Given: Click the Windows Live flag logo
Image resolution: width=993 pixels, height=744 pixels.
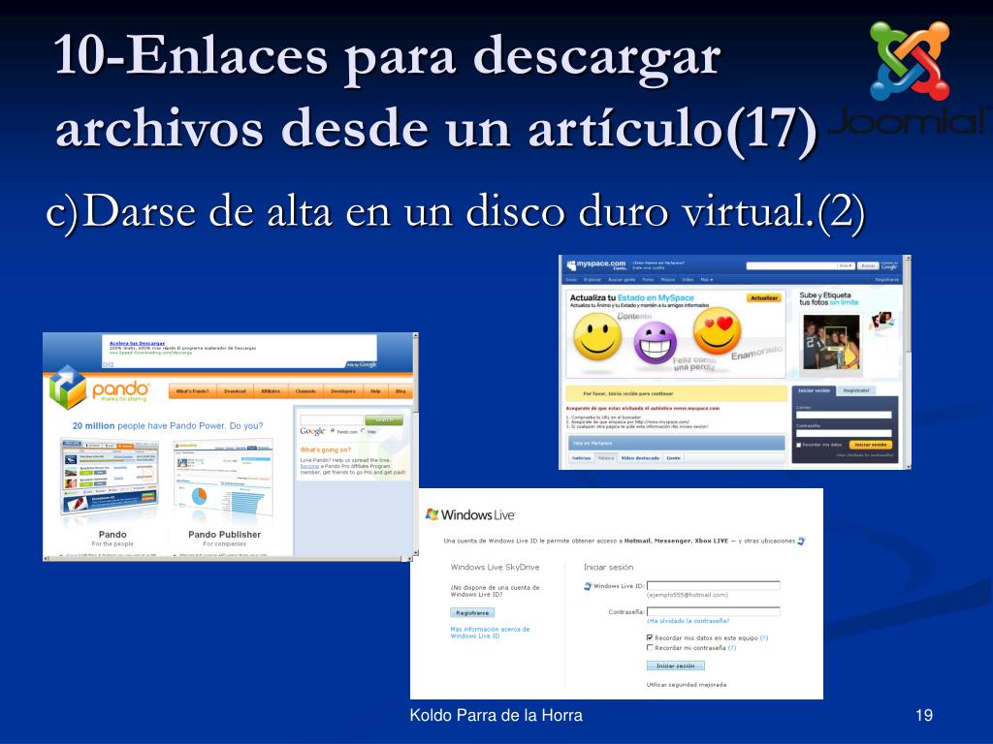Looking at the screenshot, I should coord(432,514).
